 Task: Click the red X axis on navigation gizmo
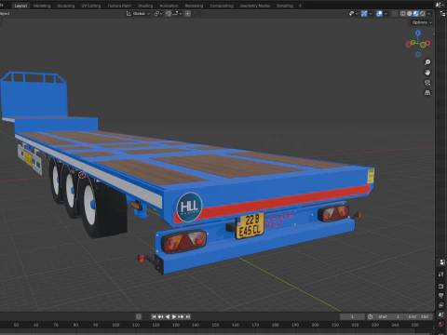coord(427,43)
